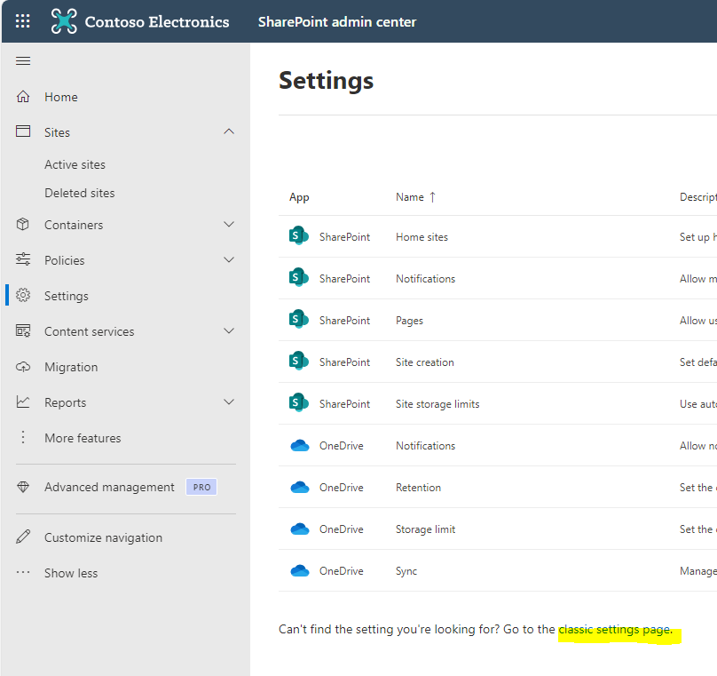Click SharePoint icon in Site storage limits row
Screen dimensions: 717x676
click(x=298, y=402)
